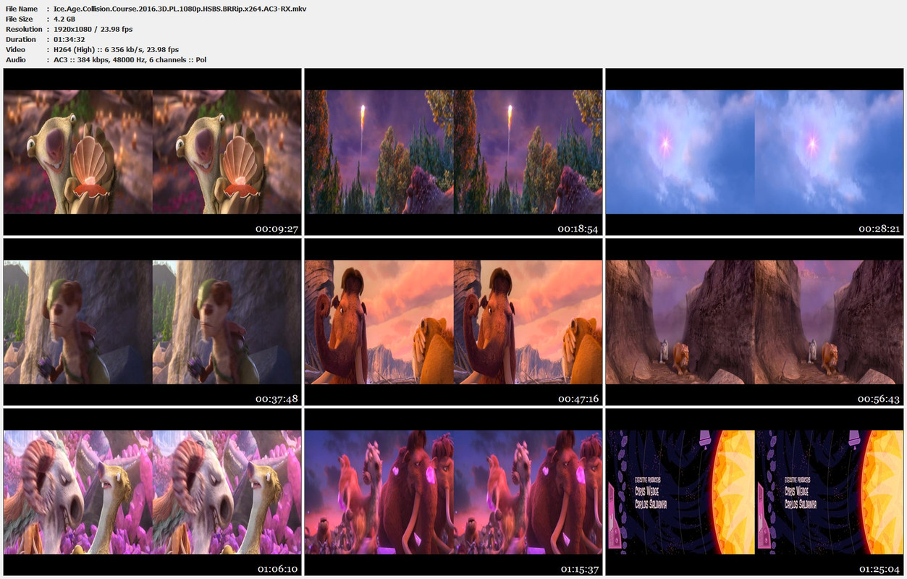Click the timestamp 00:56:43
Image resolution: width=907 pixels, height=579 pixels.
pyautogui.click(x=879, y=399)
